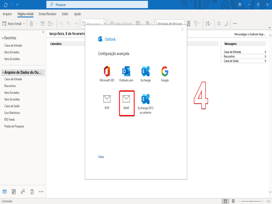Expand the ribbon display options chevron
Screen dimensions: 272x204
(269, 28)
